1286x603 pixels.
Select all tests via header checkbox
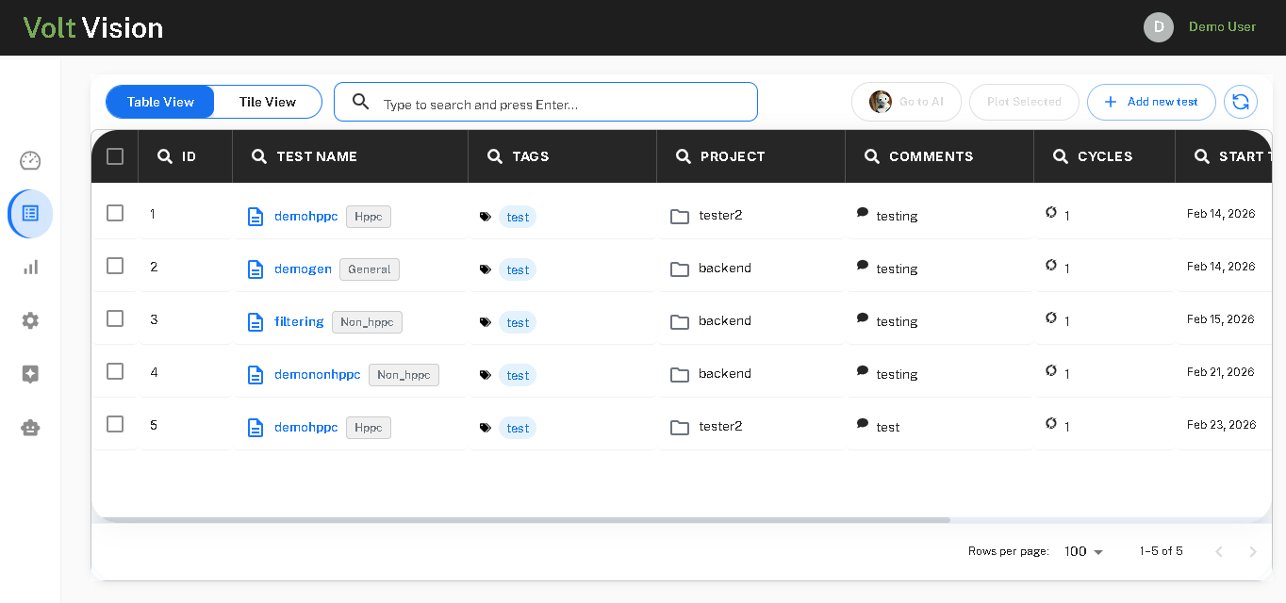coord(114,156)
